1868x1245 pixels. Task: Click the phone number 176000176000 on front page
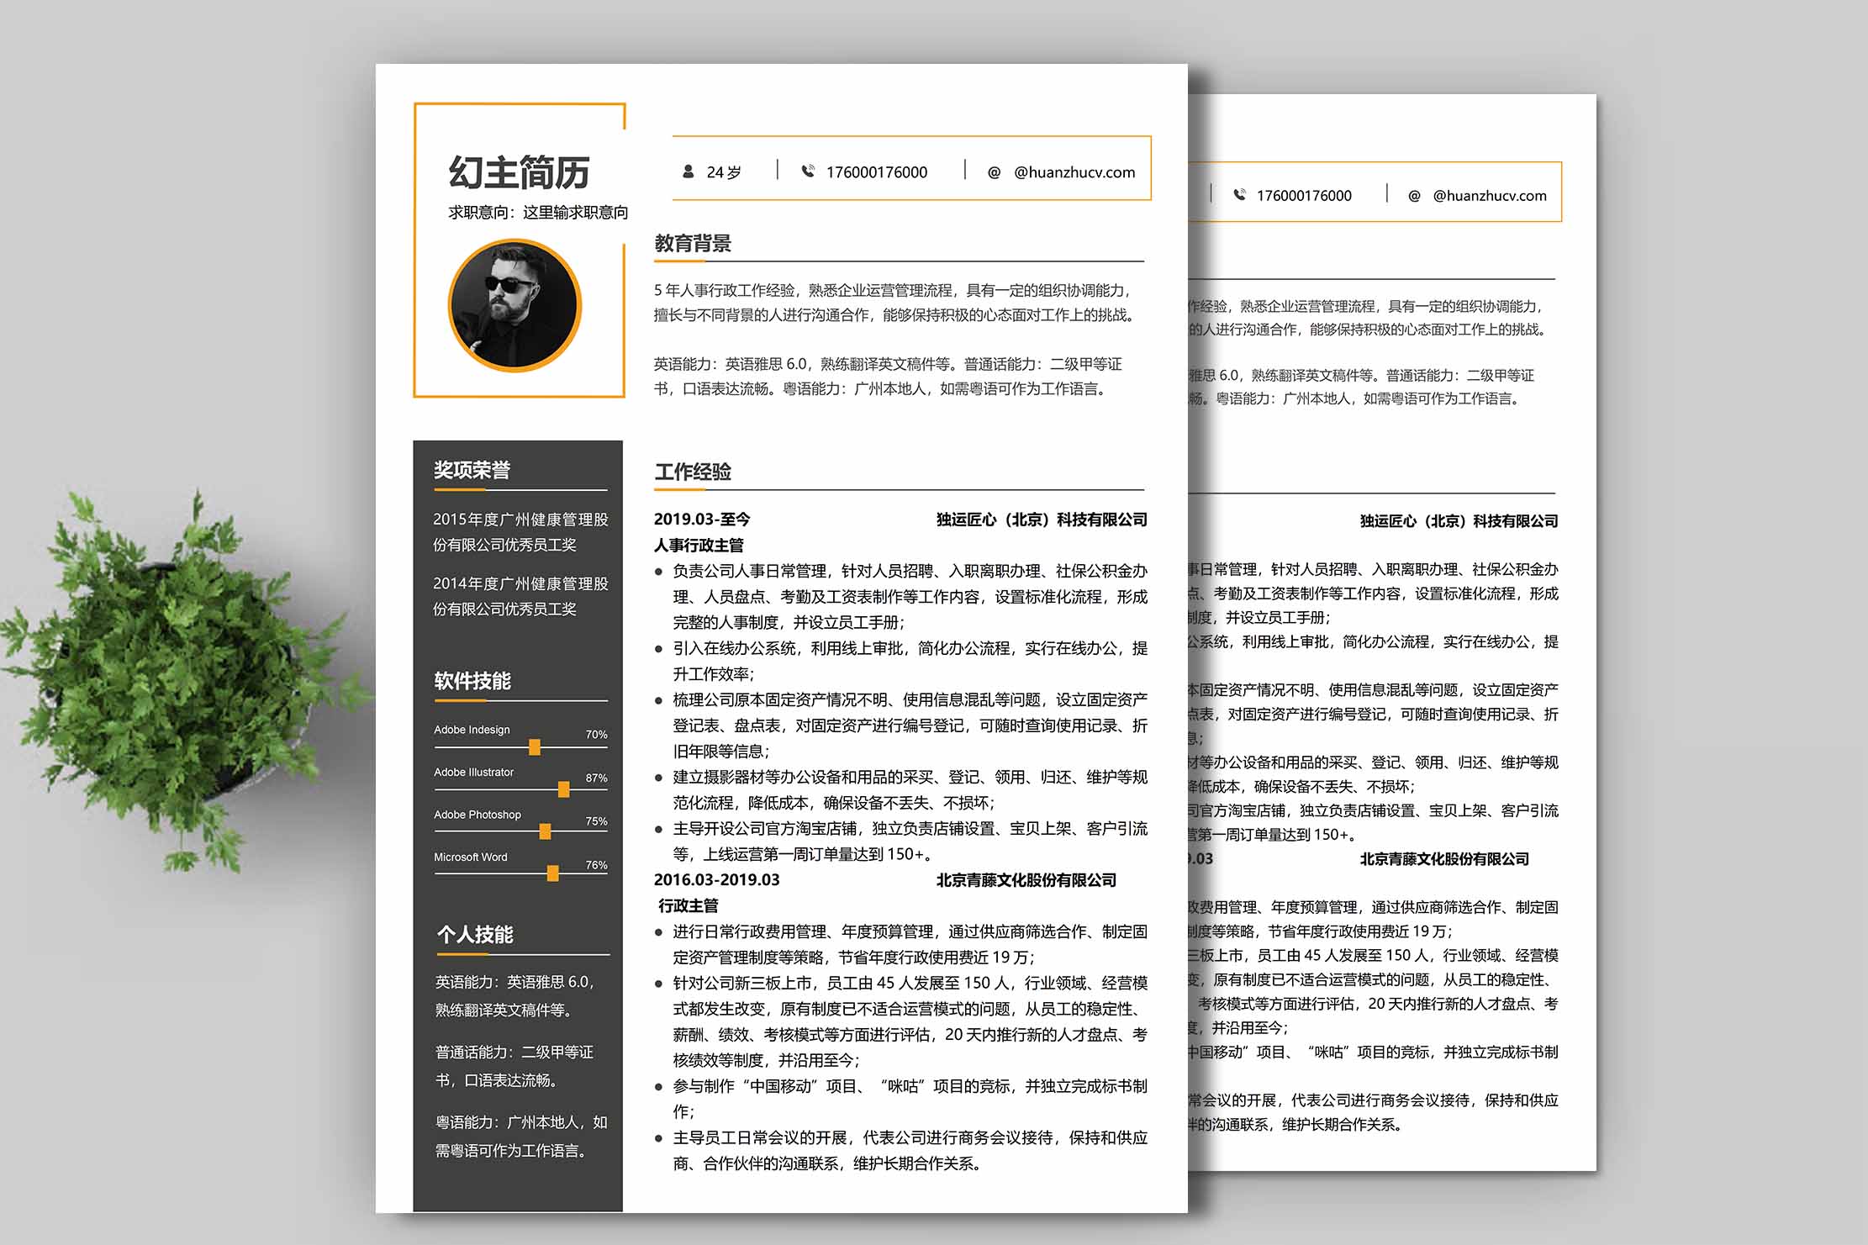[x=876, y=172]
